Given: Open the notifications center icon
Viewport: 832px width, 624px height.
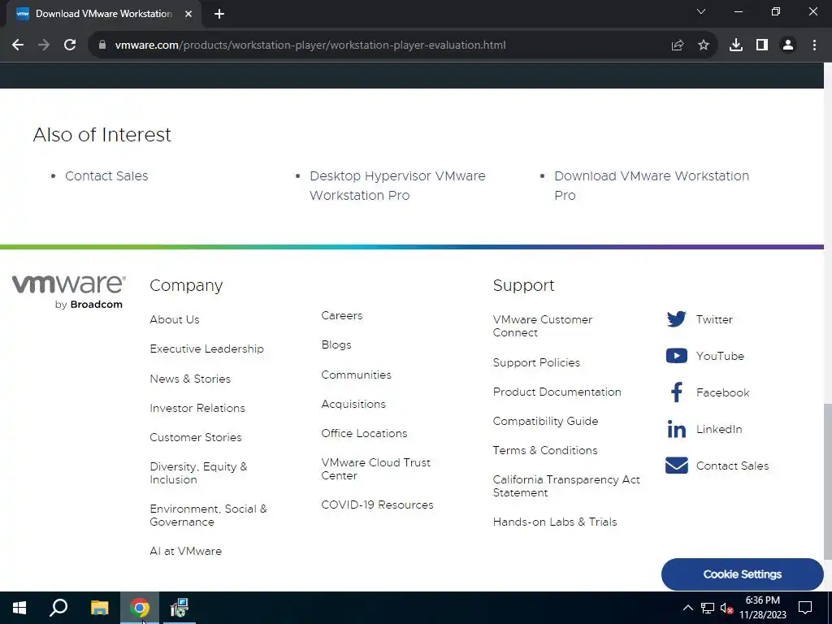Looking at the screenshot, I should [x=805, y=608].
